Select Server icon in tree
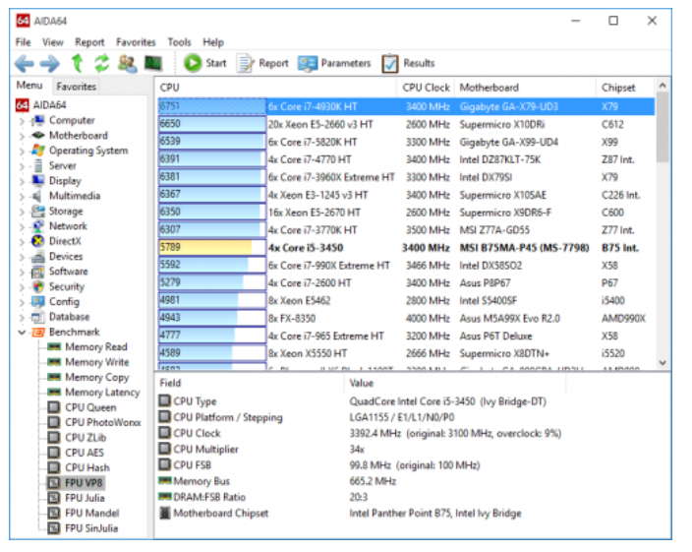The image size is (692, 552). coord(38,166)
